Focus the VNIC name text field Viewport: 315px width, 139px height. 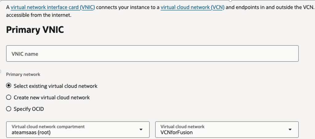(x=152, y=53)
